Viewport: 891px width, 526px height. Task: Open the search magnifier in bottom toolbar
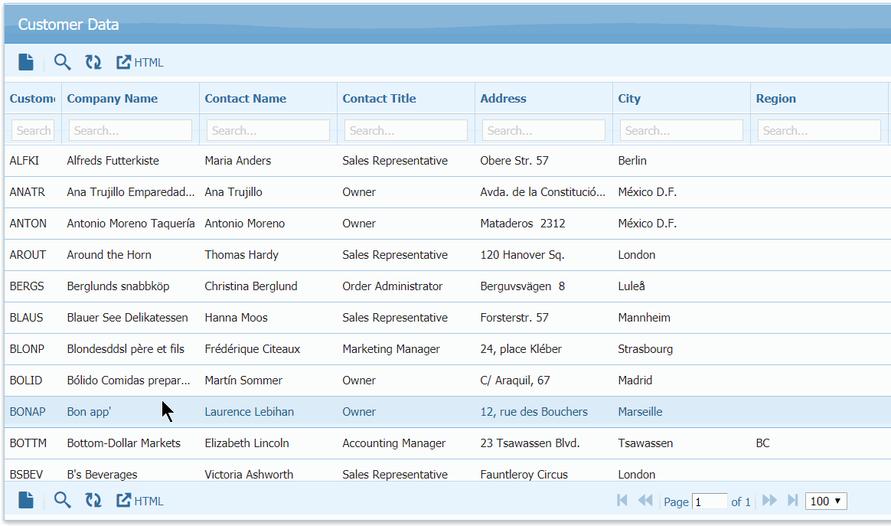pos(63,501)
